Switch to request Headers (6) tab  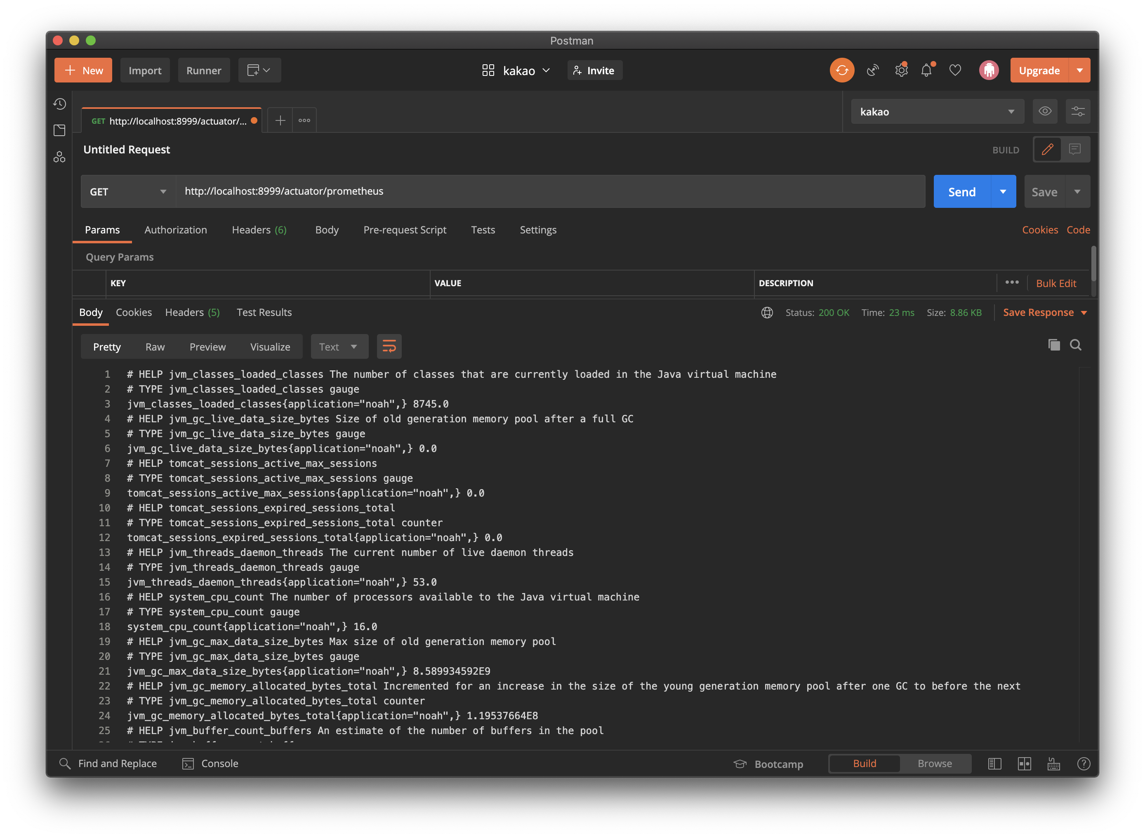(259, 230)
